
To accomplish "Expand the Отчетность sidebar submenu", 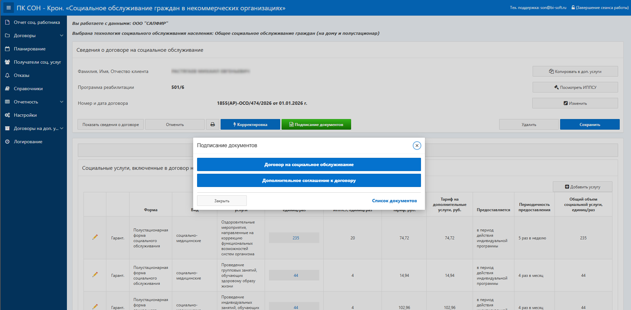I will pos(33,102).
